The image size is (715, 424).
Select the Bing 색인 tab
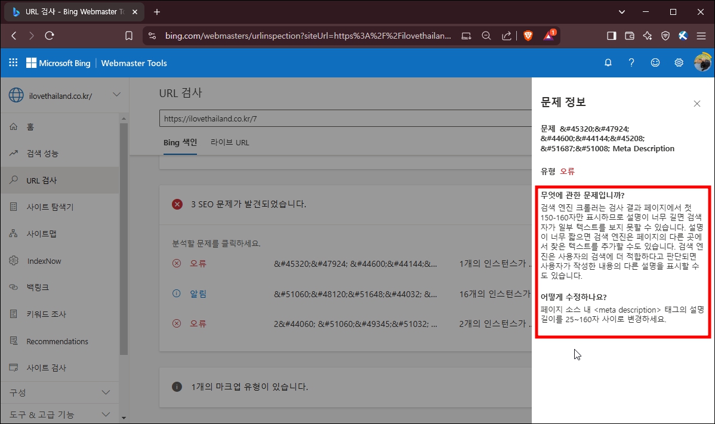coord(180,142)
